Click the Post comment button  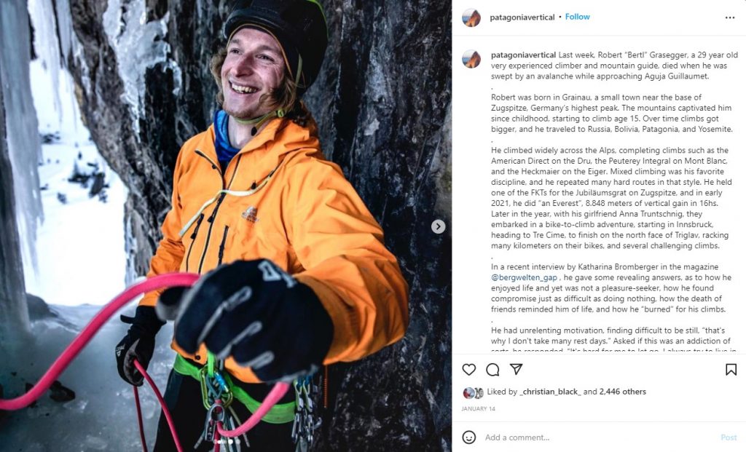click(729, 437)
